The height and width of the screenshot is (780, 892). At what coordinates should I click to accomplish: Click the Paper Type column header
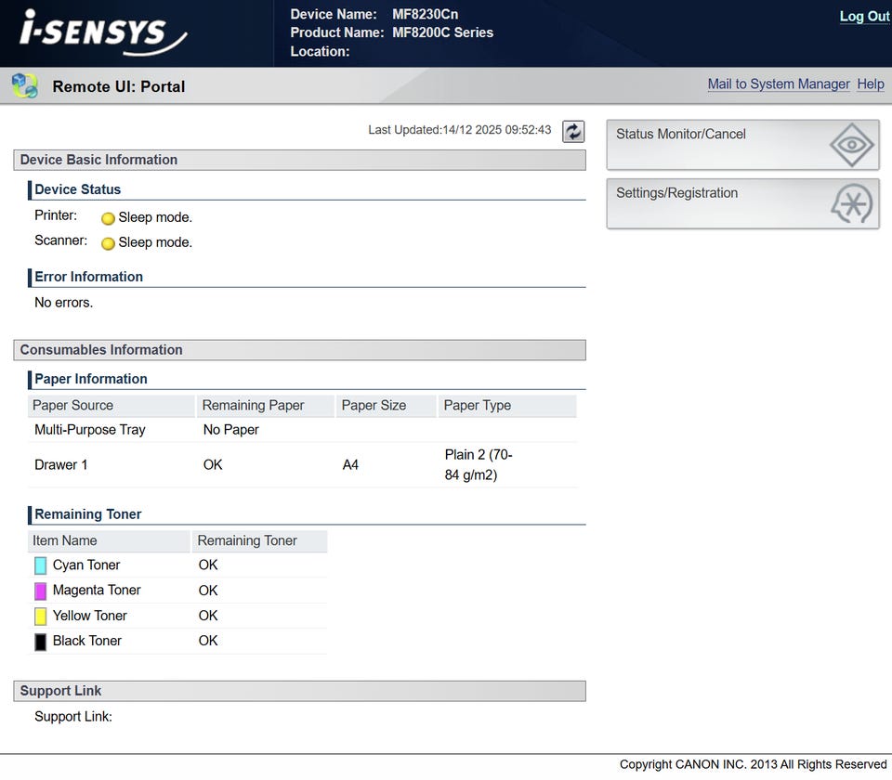(507, 406)
